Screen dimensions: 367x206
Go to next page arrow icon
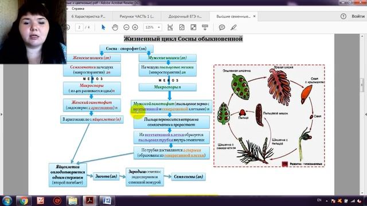(68, 27)
